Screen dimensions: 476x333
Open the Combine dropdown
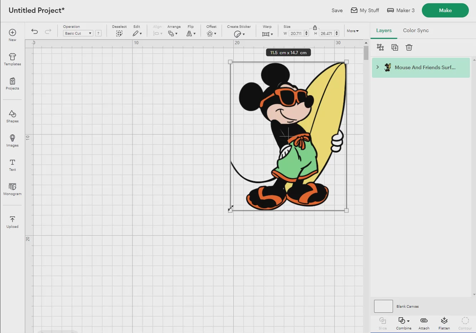(404, 323)
